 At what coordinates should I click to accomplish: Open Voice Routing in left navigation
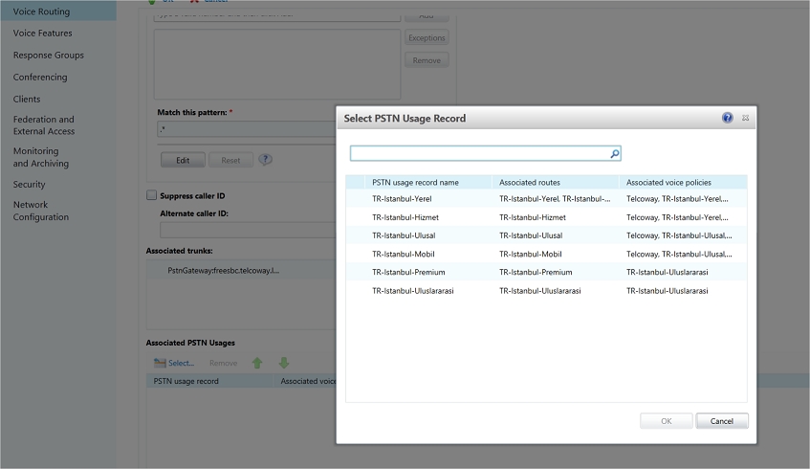(x=41, y=11)
